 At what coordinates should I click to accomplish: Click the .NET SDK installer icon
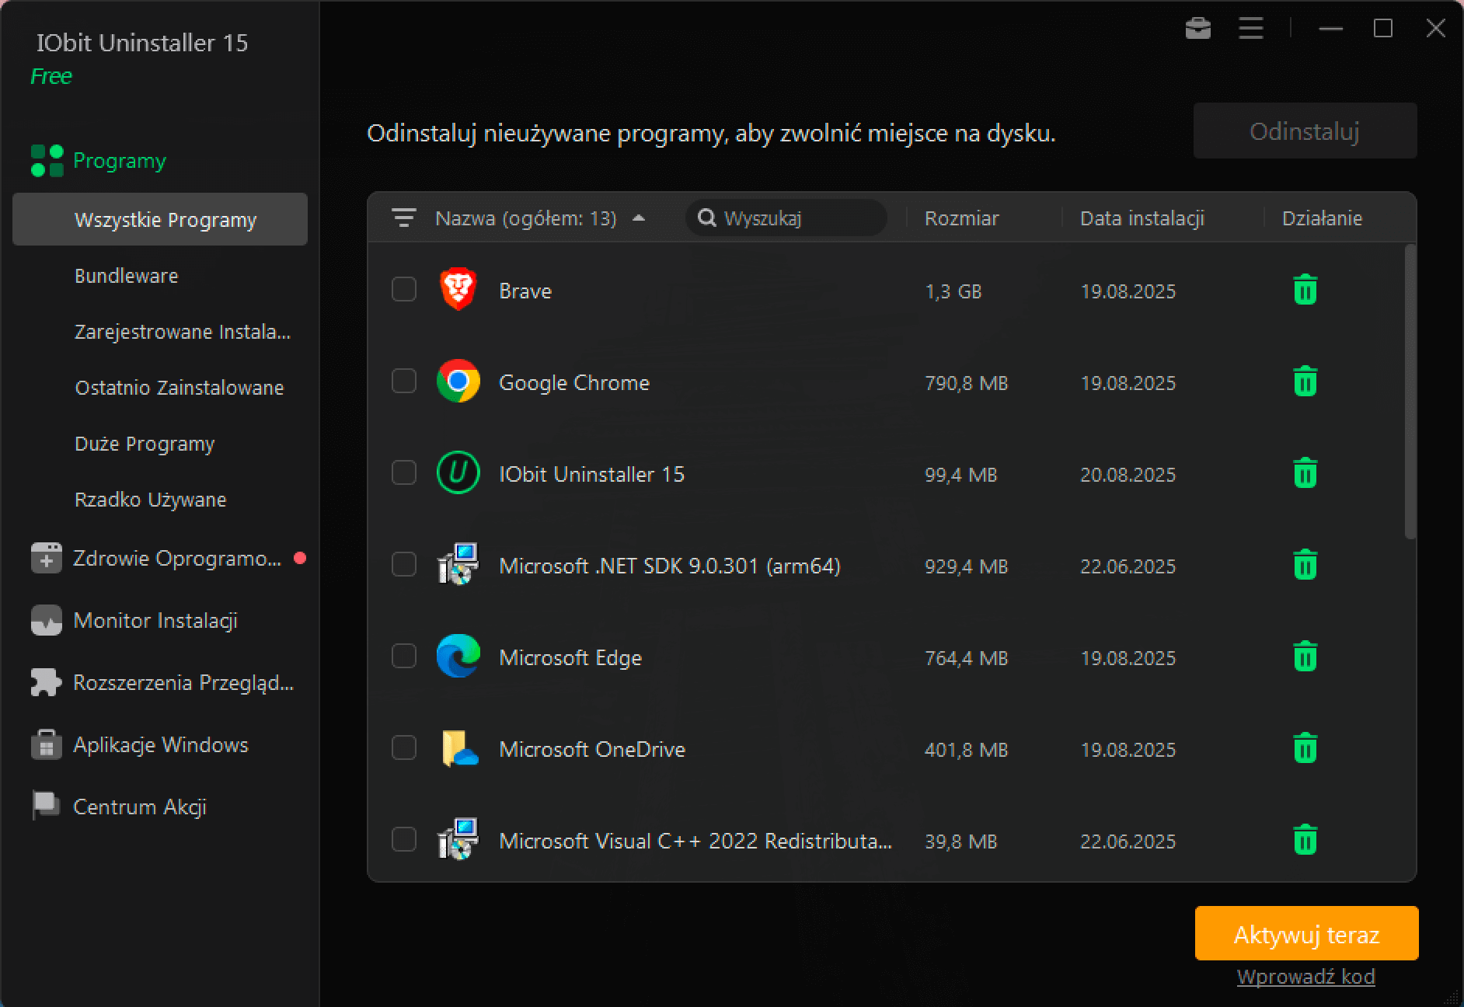(x=458, y=564)
